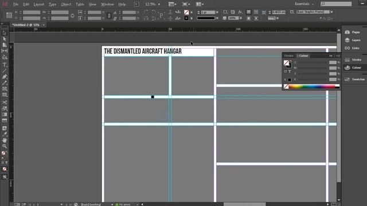
Task: Toggle formatting affects container in toolbox
Action: point(3,163)
